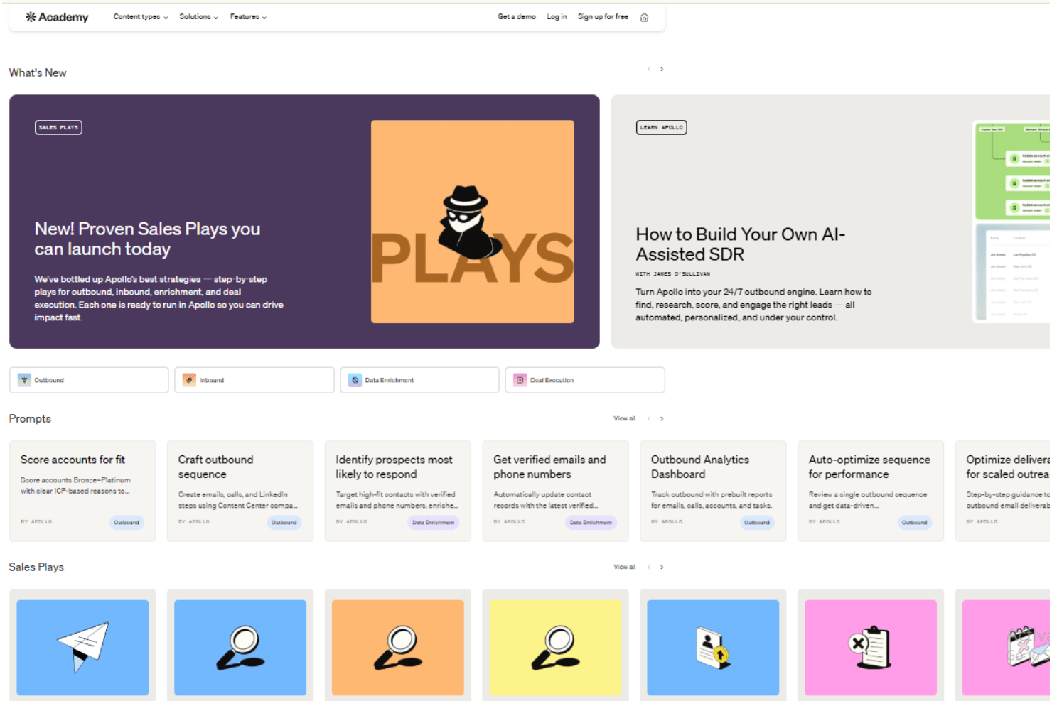This screenshot has width=1052, height=701.
Task: Open 'New! Proven Sales Plays' headline
Action: 147,239
